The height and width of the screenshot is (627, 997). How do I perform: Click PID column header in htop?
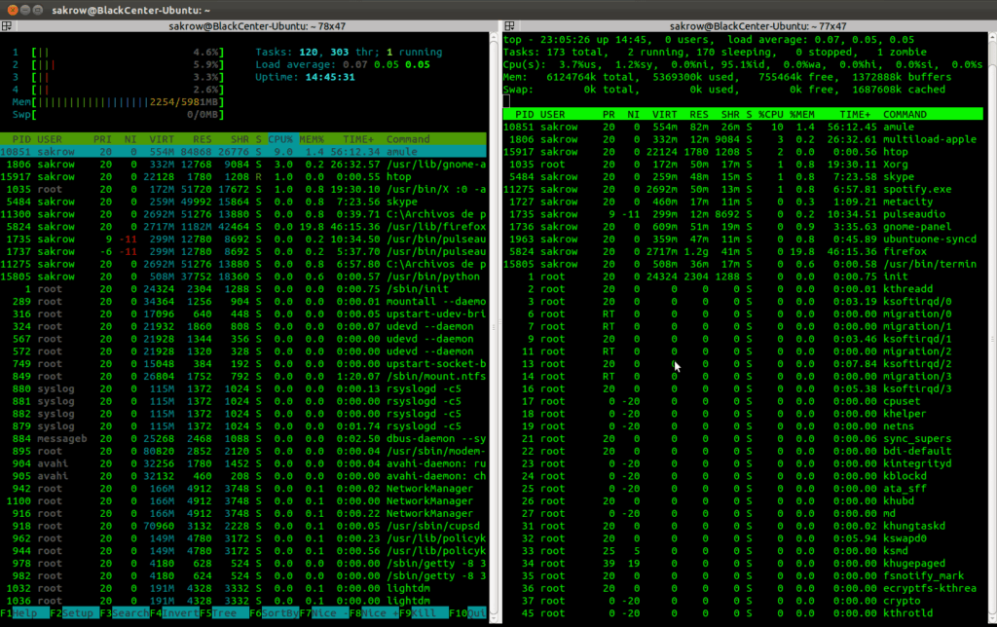(21, 139)
